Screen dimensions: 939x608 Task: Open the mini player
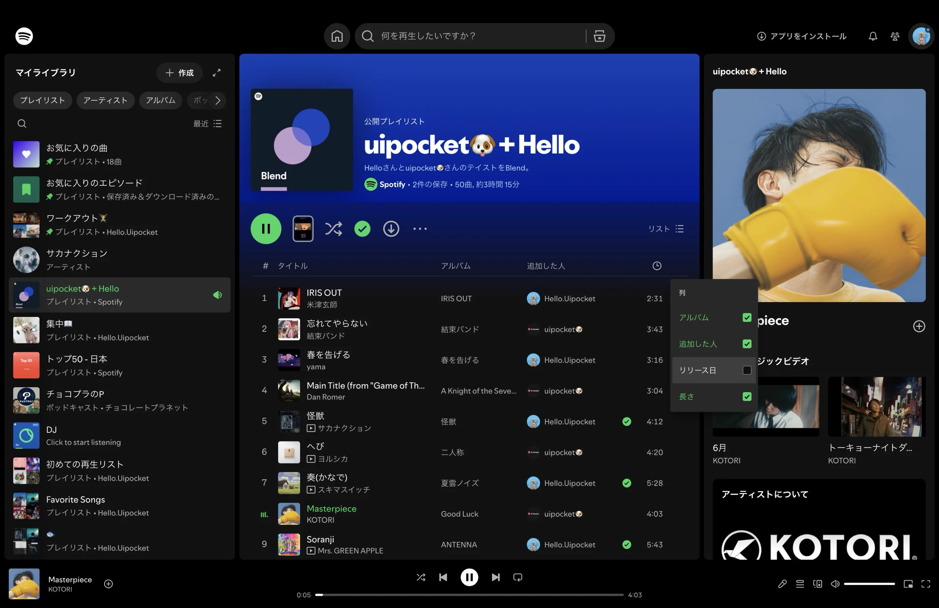[908, 584]
